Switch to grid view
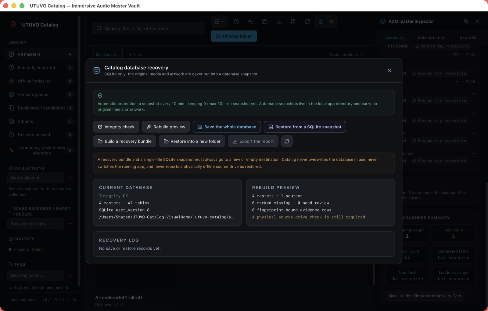The image size is (488, 311). coord(321,22)
